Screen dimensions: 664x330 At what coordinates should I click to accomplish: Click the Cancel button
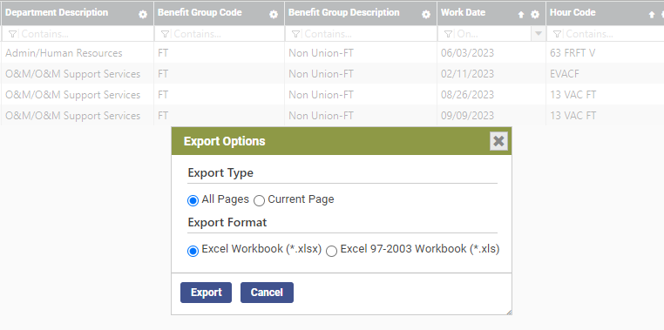[267, 293]
